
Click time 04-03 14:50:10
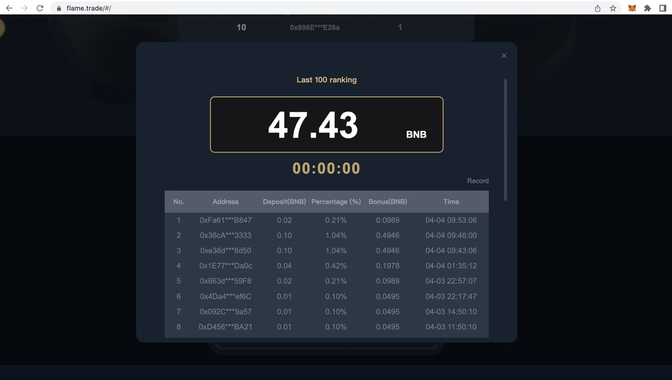click(x=451, y=312)
